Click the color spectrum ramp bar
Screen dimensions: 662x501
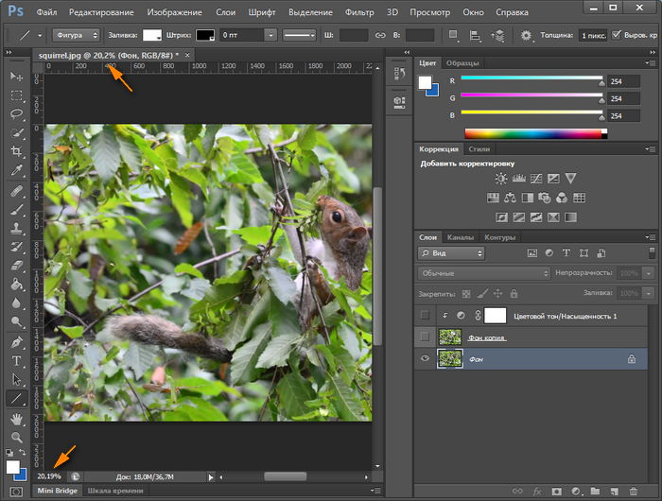point(535,133)
